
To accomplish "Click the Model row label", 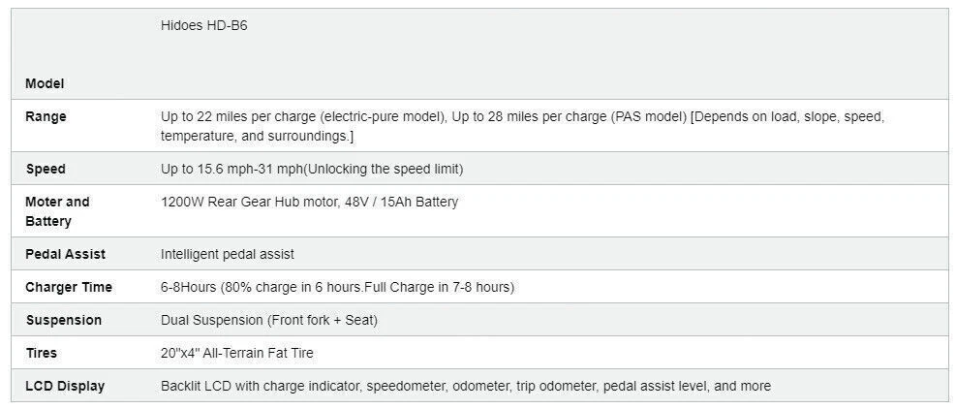I will coord(45,84).
